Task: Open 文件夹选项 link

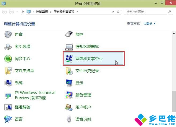Action: click(x=24, y=71)
